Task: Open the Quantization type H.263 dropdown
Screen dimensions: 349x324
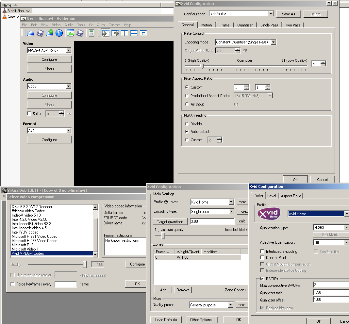Action: [x=331, y=227]
